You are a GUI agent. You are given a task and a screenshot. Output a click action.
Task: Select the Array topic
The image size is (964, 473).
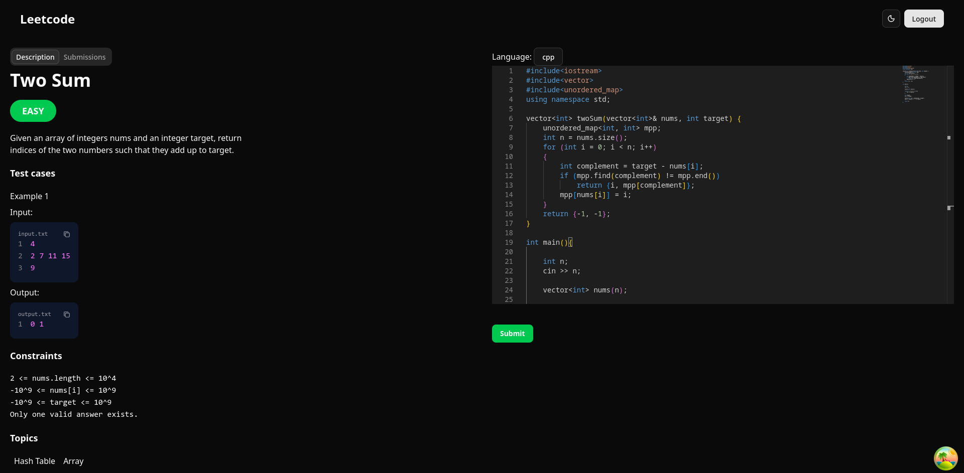click(73, 461)
